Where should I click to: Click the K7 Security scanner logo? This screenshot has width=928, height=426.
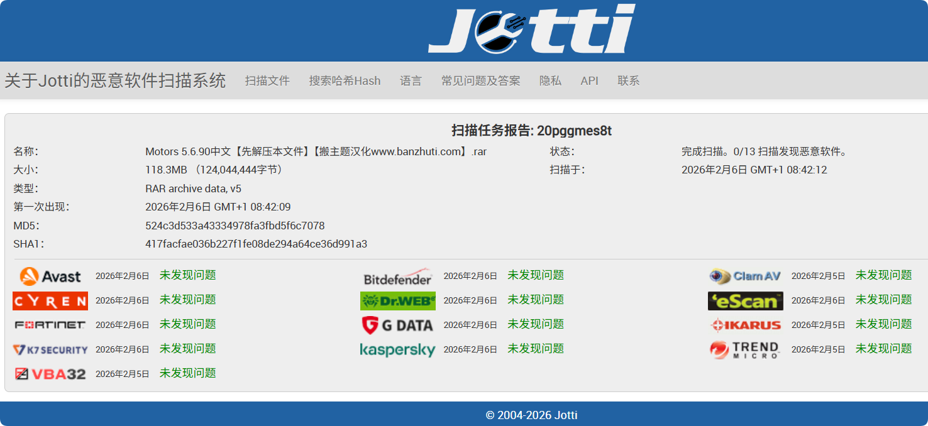tap(50, 349)
